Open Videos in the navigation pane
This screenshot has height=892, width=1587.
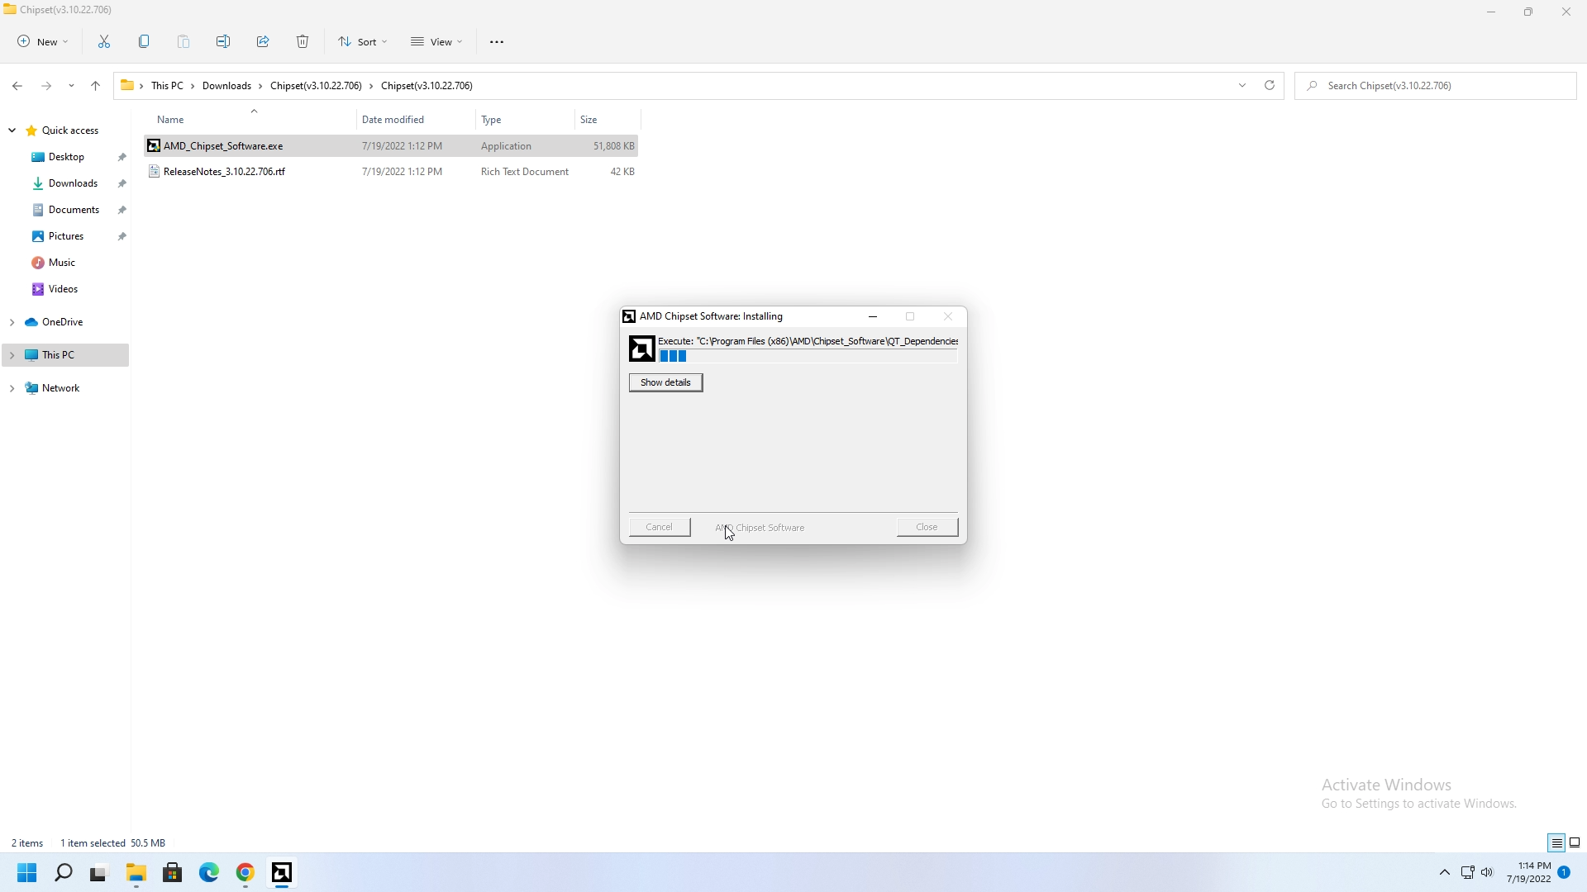pyautogui.click(x=63, y=289)
